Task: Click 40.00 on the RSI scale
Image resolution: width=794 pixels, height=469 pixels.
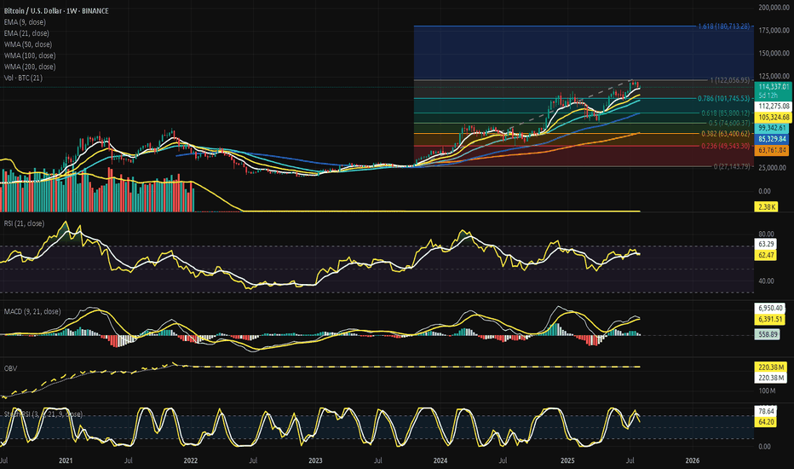Action: pyautogui.click(x=766, y=281)
